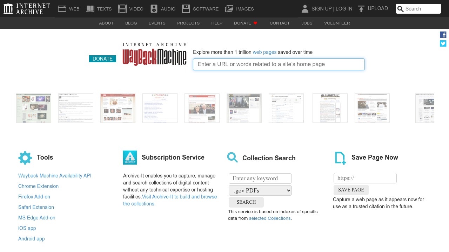Open the Chrome Extension link
This screenshot has width=449, height=252.
tap(38, 186)
